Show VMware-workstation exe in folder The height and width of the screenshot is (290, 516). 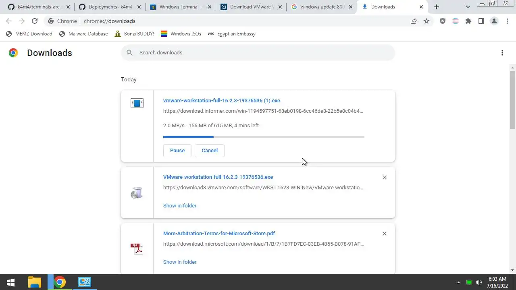click(x=180, y=206)
